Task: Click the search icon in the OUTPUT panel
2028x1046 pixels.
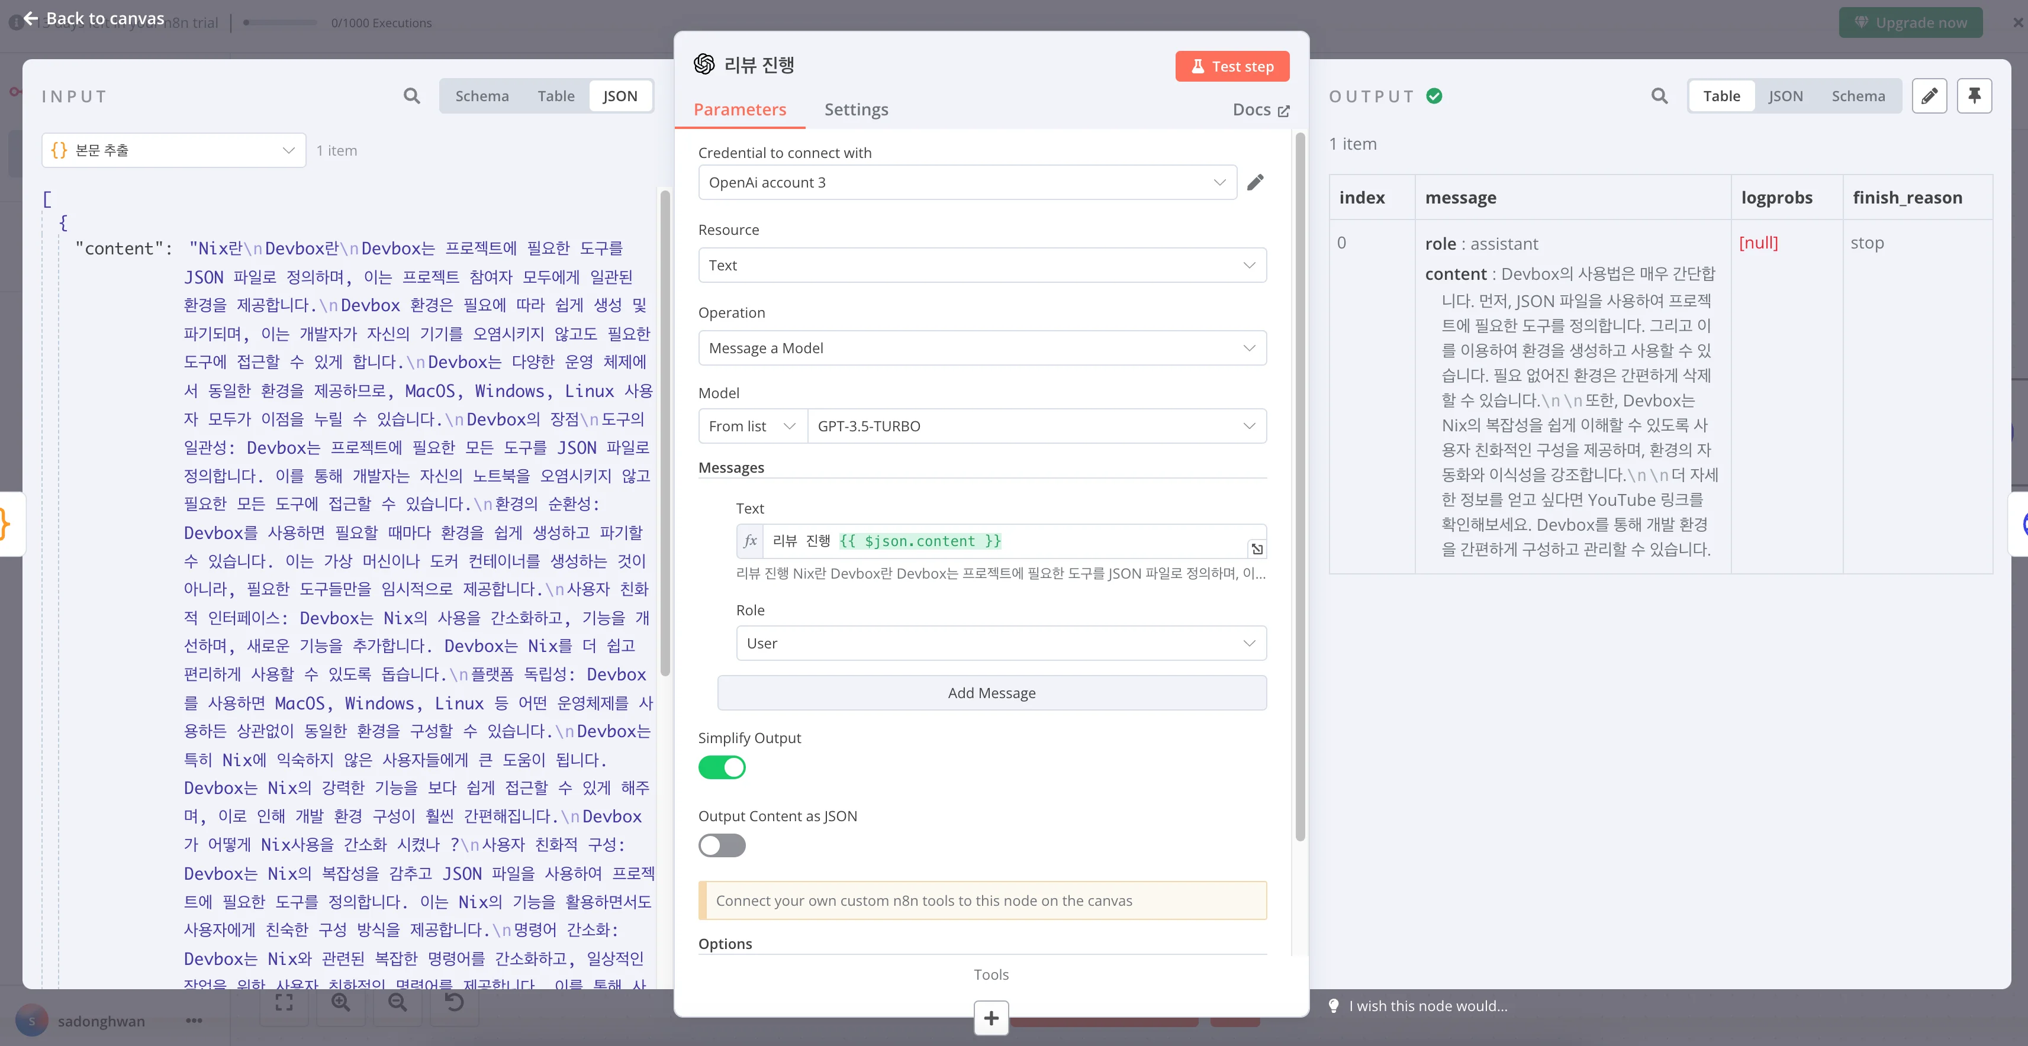Action: (1659, 95)
